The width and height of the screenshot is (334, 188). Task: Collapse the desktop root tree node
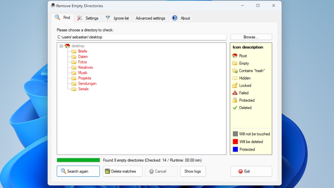click(x=62, y=46)
